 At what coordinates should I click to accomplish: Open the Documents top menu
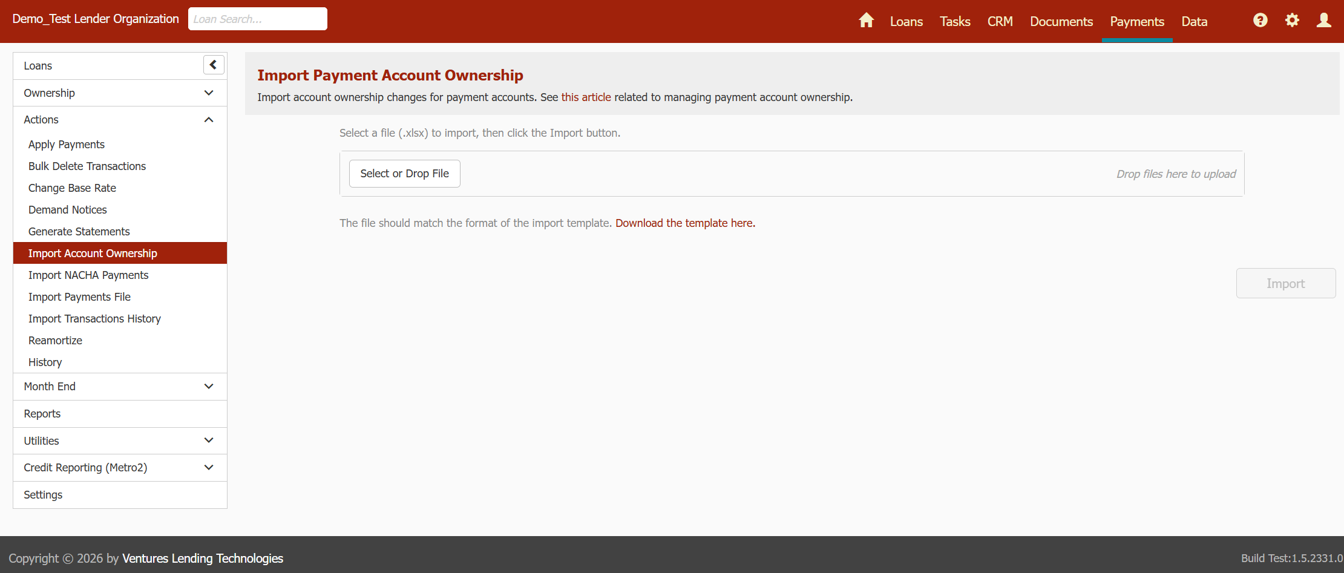tap(1061, 22)
